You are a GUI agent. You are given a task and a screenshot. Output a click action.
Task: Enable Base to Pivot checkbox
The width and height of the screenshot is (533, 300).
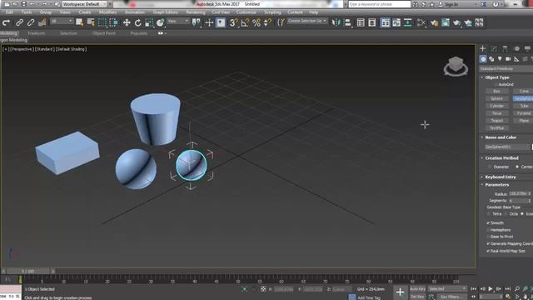point(488,237)
